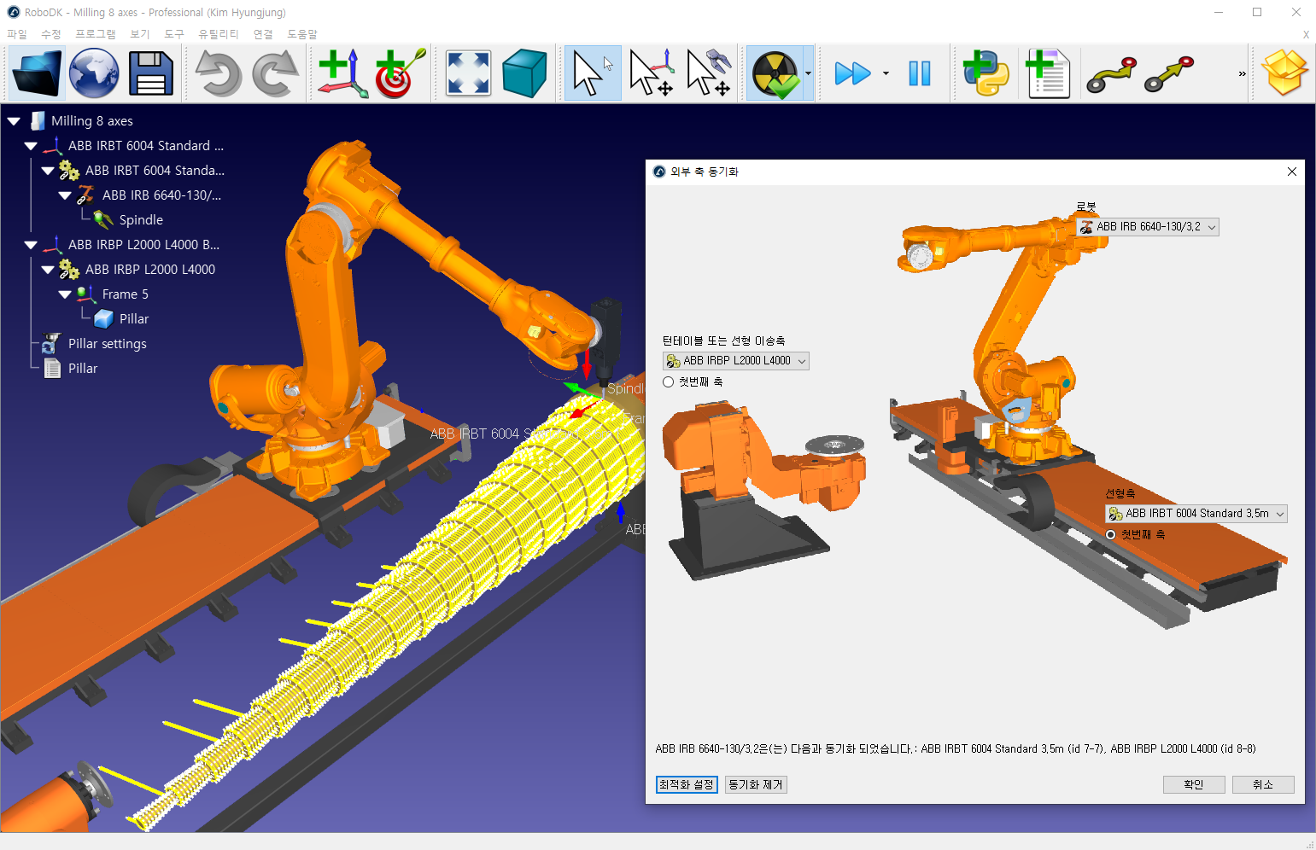Activate move robot tools cursor
Screen dimensions: 1316x850
click(x=709, y=73)
